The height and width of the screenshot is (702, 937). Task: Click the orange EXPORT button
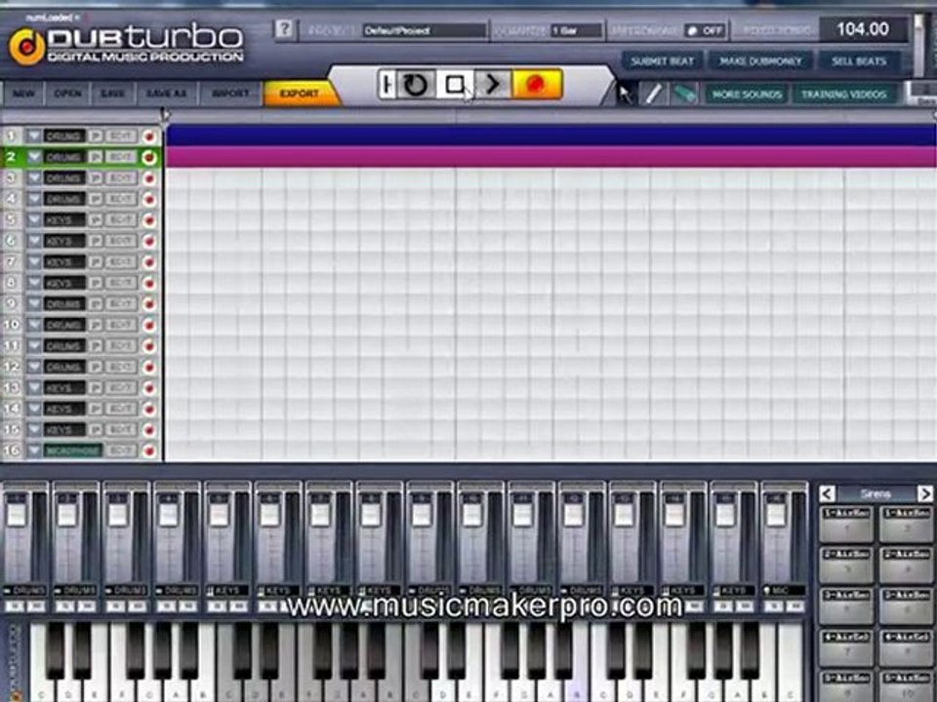(x=300, y=94)
